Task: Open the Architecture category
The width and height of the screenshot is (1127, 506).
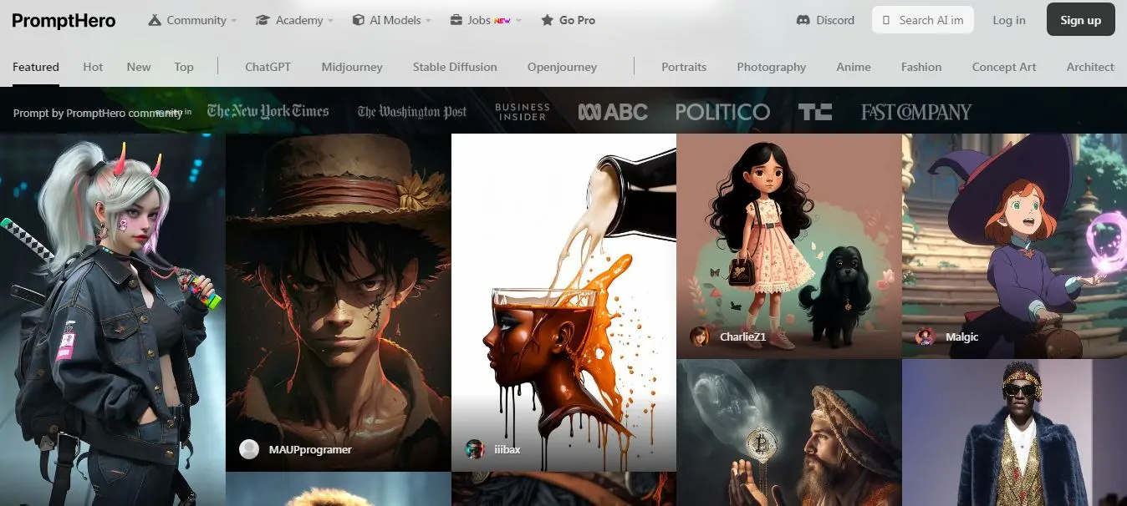Action: tap(1091, 67)
